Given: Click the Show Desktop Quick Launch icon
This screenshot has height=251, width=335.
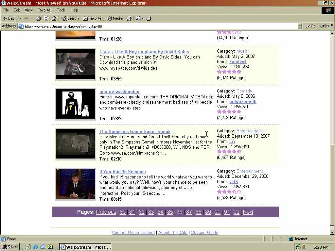Looking at the screenshot, I should coord(28,247).
